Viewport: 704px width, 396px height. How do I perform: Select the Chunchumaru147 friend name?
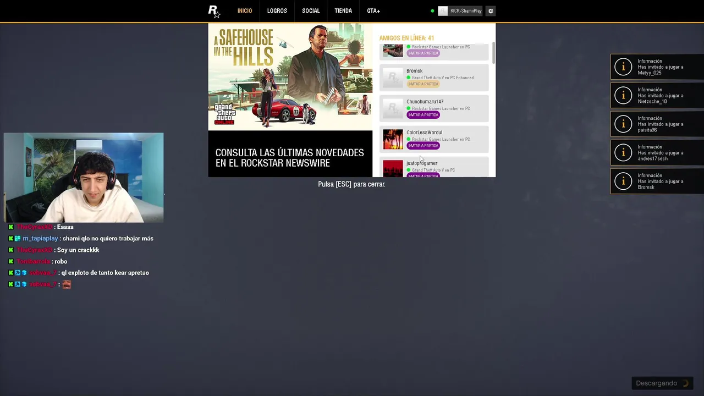tap(425, 102)
